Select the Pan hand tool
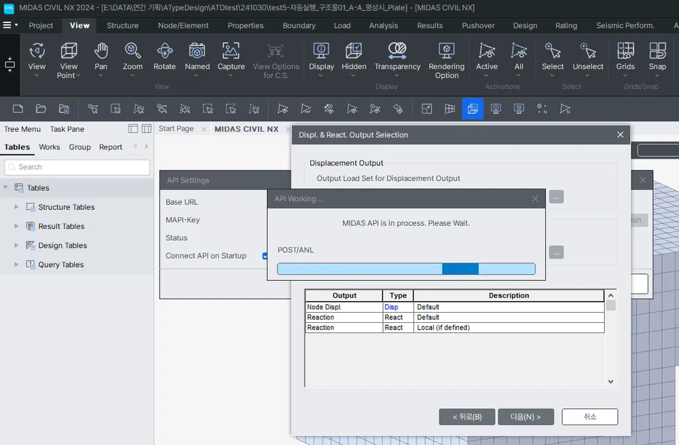This screenshot has width=679, height=445. tap(101, 51)
